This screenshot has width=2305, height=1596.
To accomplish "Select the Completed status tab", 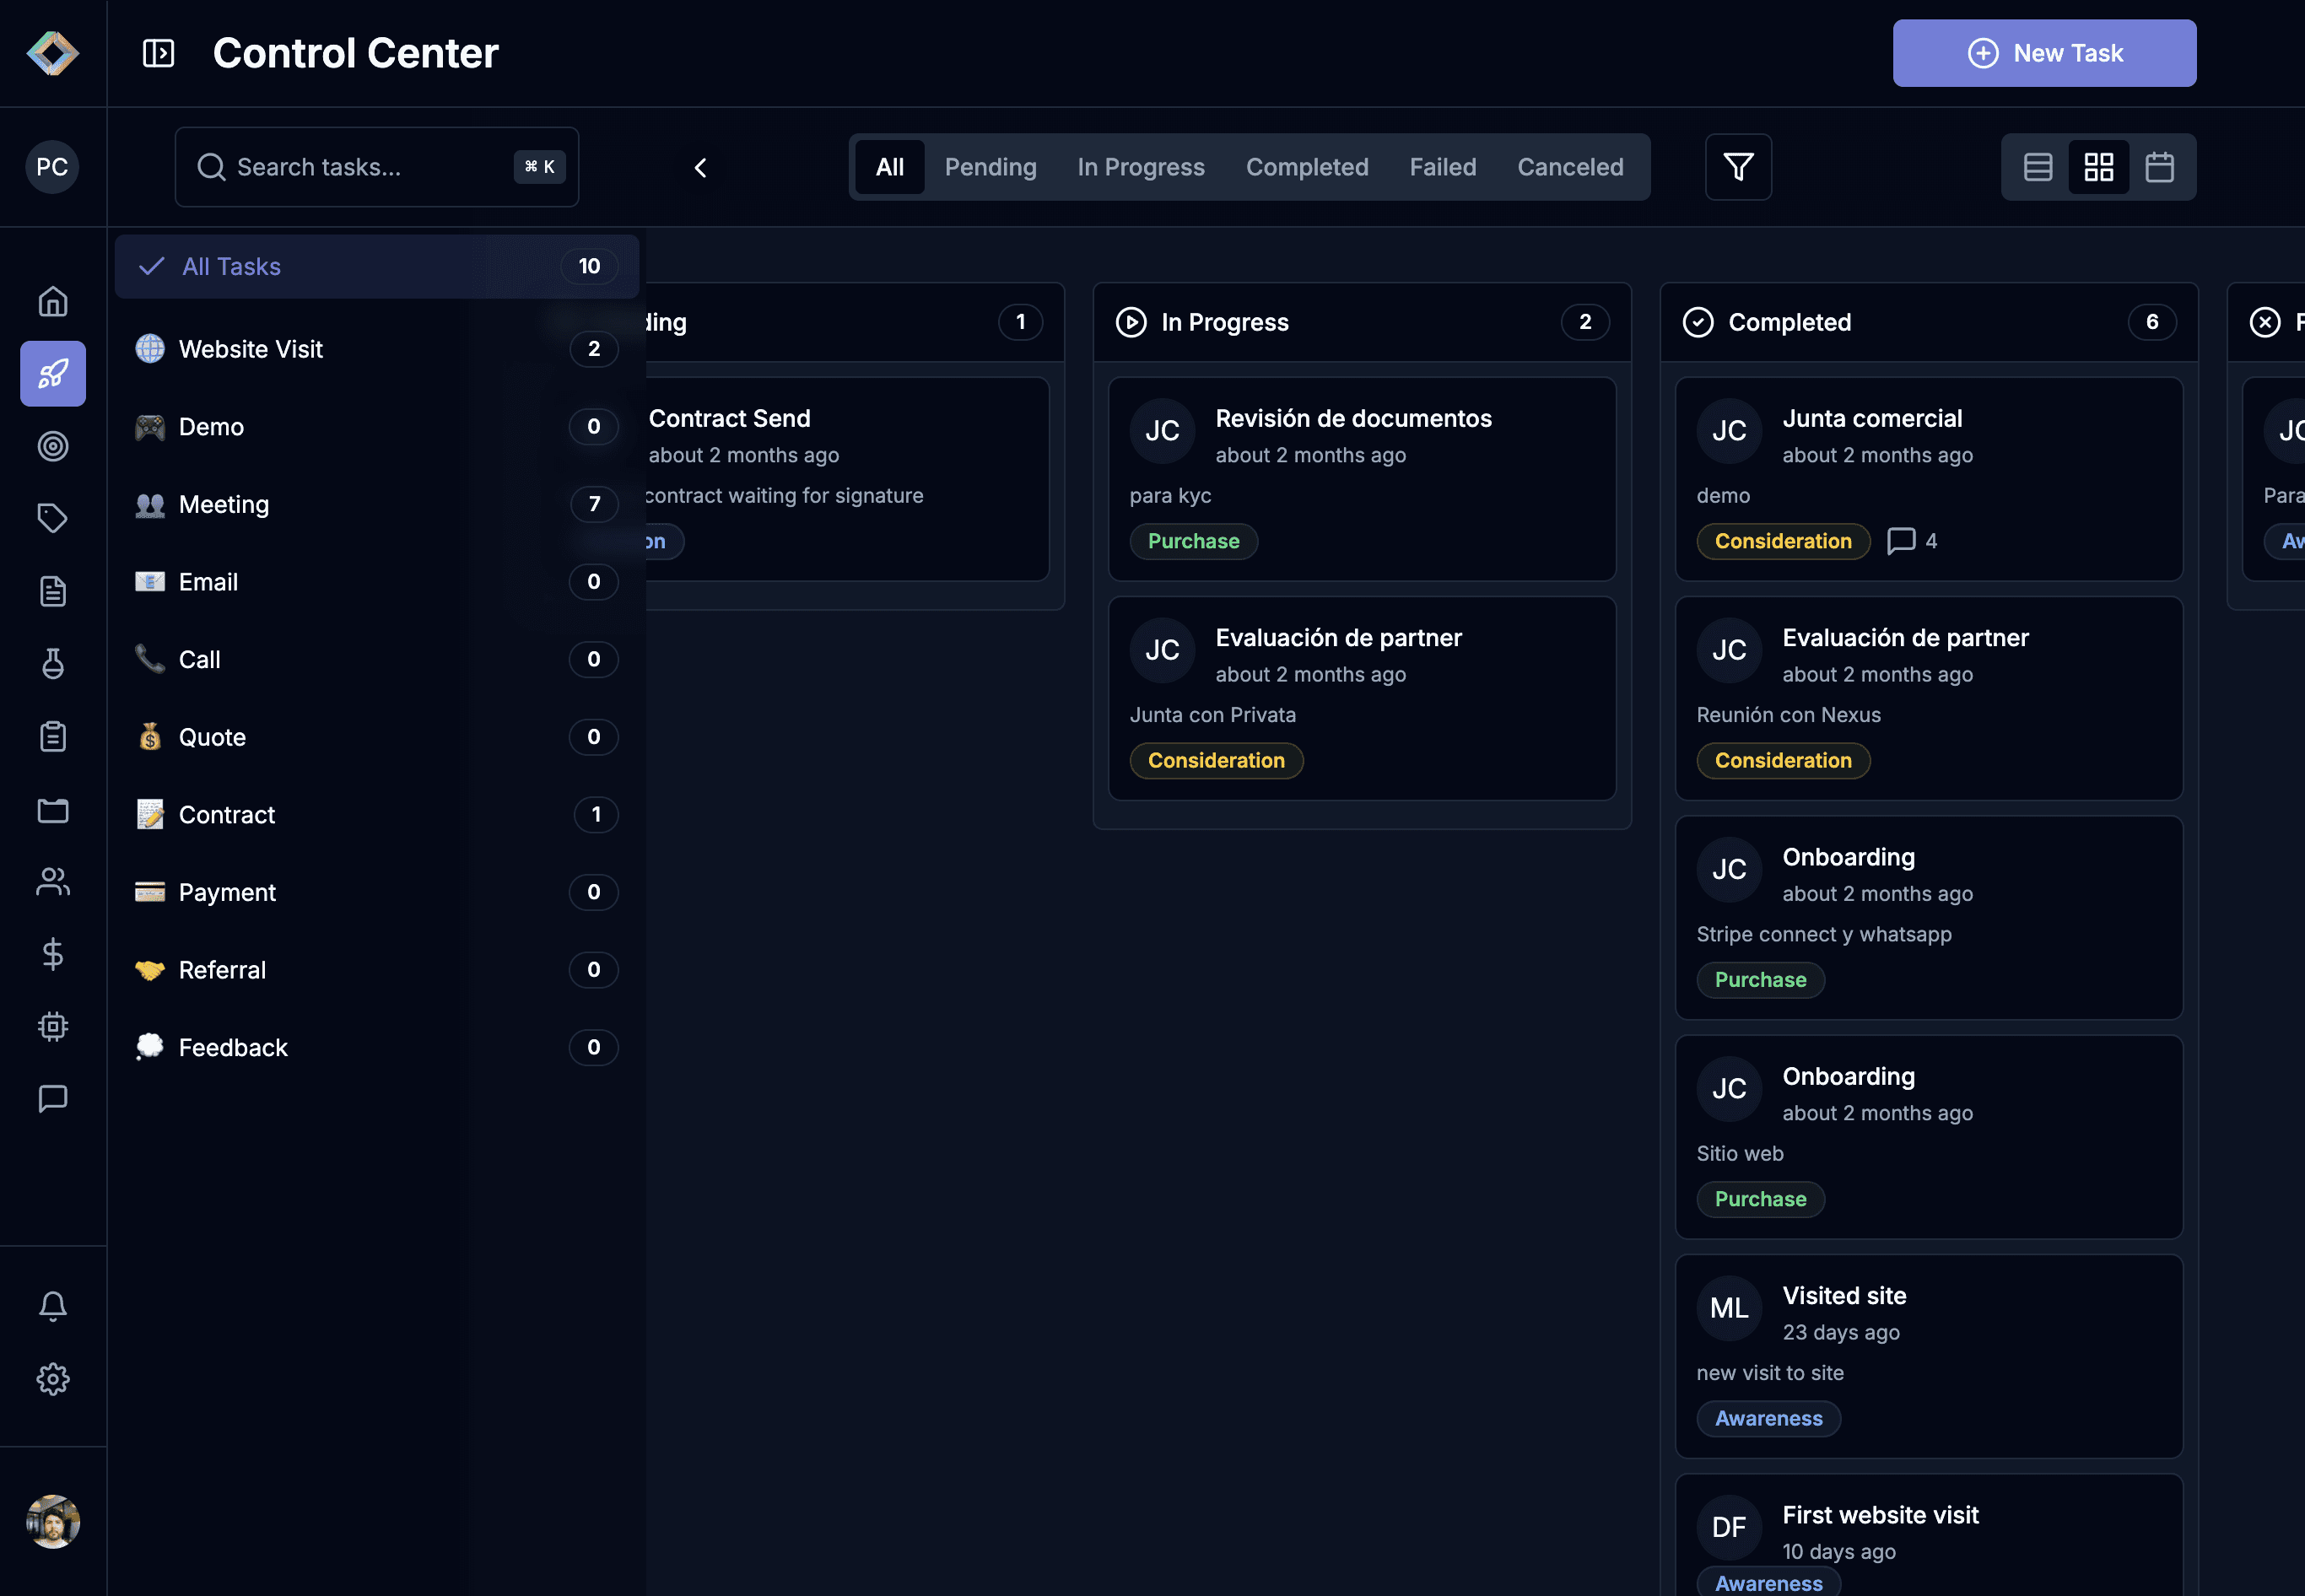I will [1307, 167].
